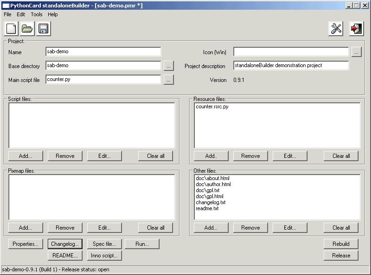Click into the Base directory field
Image resolution: width=371 pixels, height=275 pixels.
point(103,65)
